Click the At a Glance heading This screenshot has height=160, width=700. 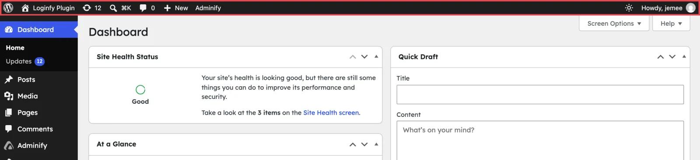point(116,144)
